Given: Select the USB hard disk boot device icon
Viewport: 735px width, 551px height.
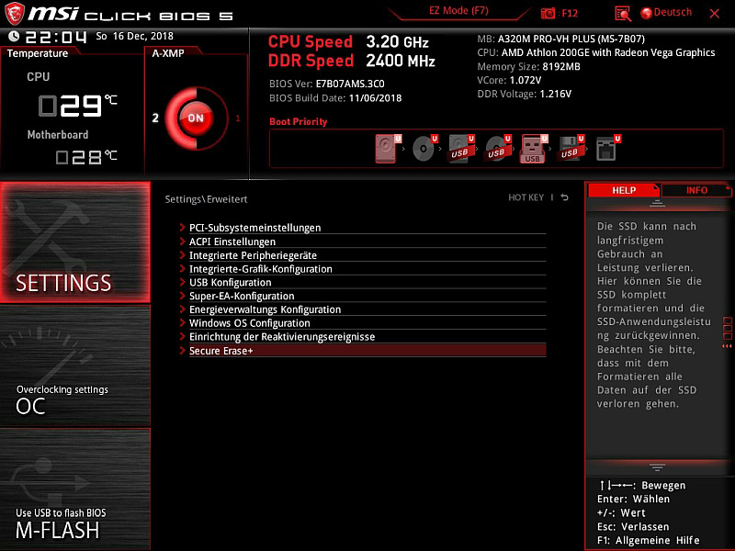Looking at the screenshot, I should pyautogui.click(x=461, y=149).
